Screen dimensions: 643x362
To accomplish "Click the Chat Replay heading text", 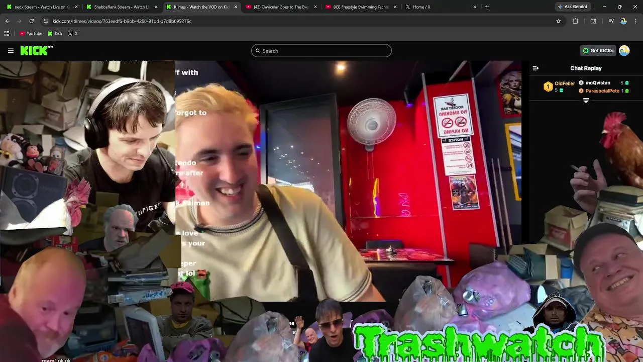I will tap(586, 68).
